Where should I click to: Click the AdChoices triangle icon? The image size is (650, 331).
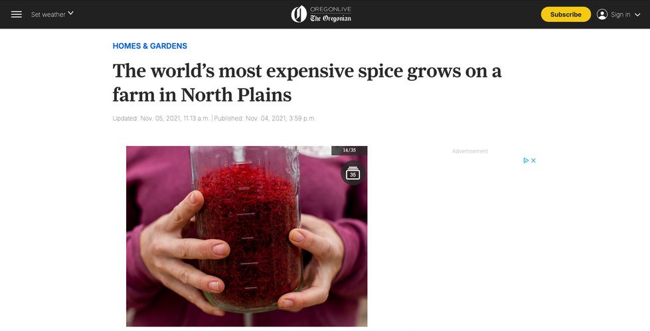coord(526,161)
